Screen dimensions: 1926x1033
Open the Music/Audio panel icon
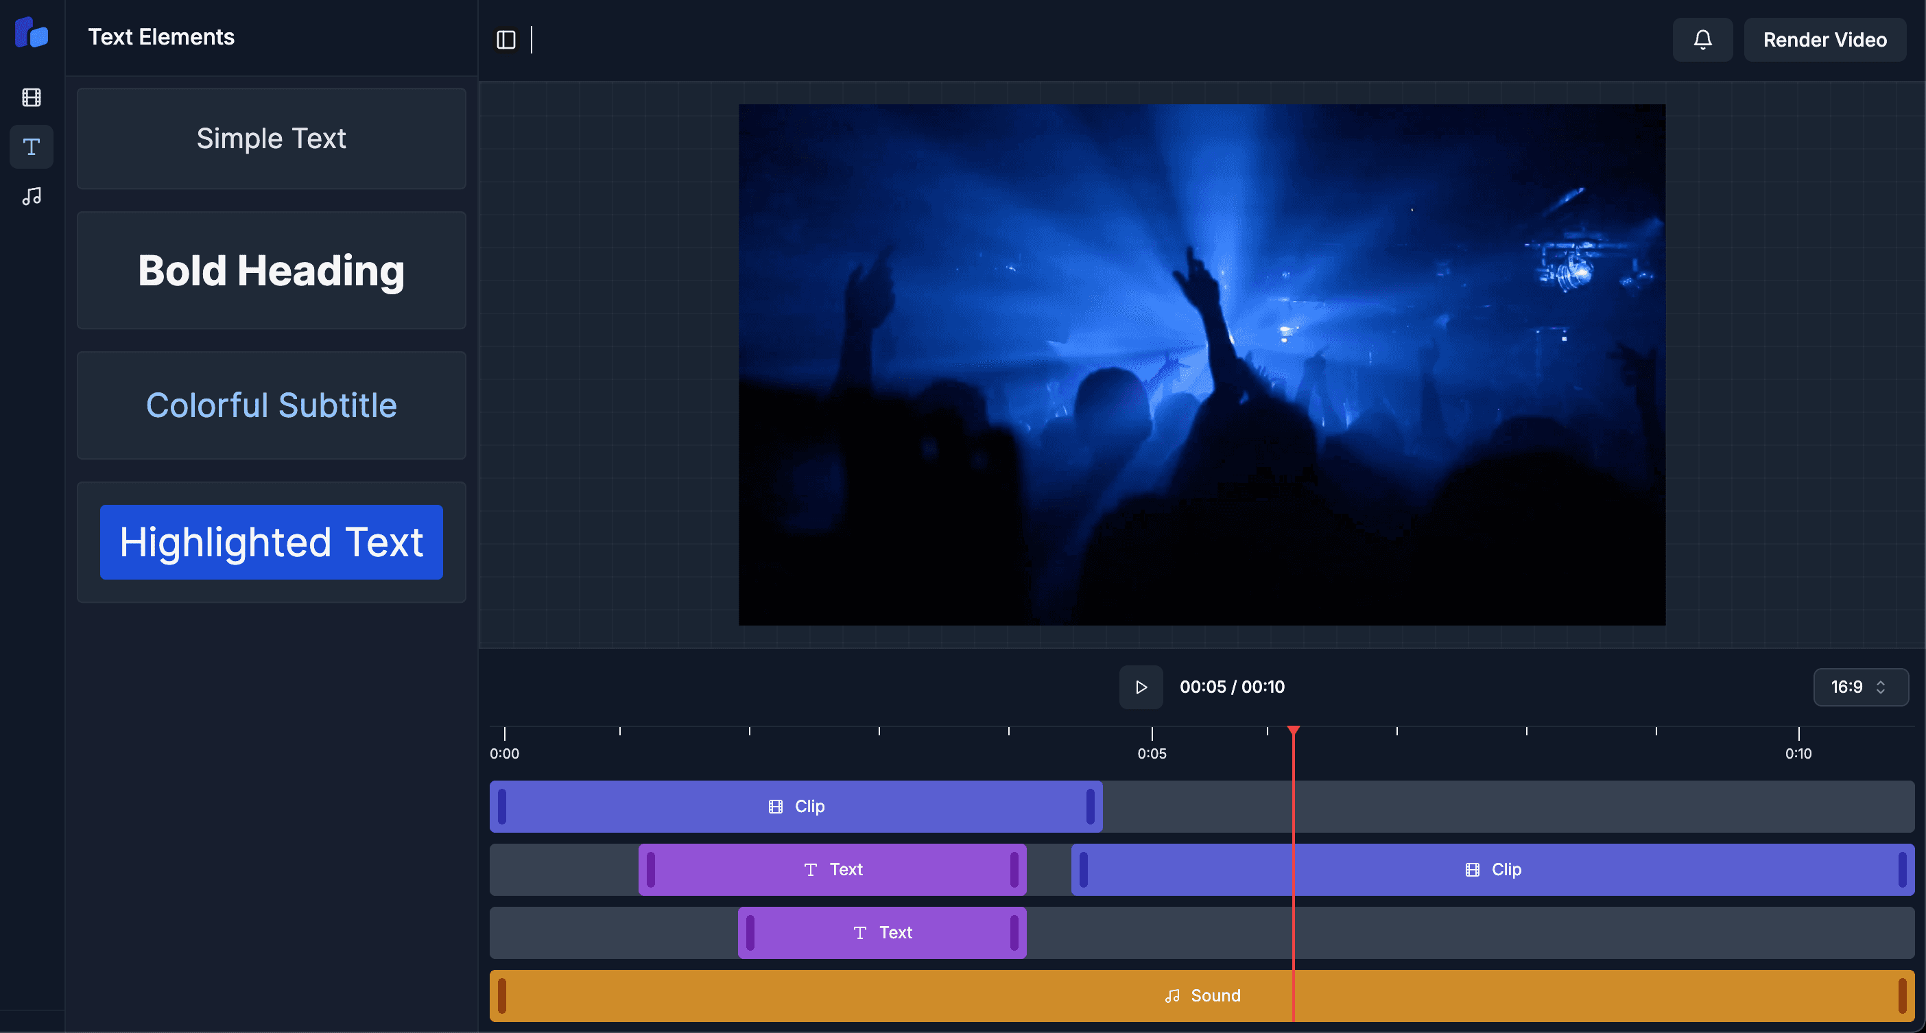coord(33,195)
